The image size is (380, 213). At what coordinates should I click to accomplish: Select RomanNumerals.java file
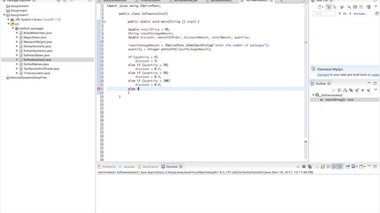[x=38, y=51]
